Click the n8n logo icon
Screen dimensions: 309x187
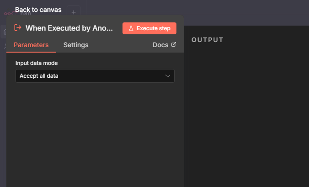7,13
